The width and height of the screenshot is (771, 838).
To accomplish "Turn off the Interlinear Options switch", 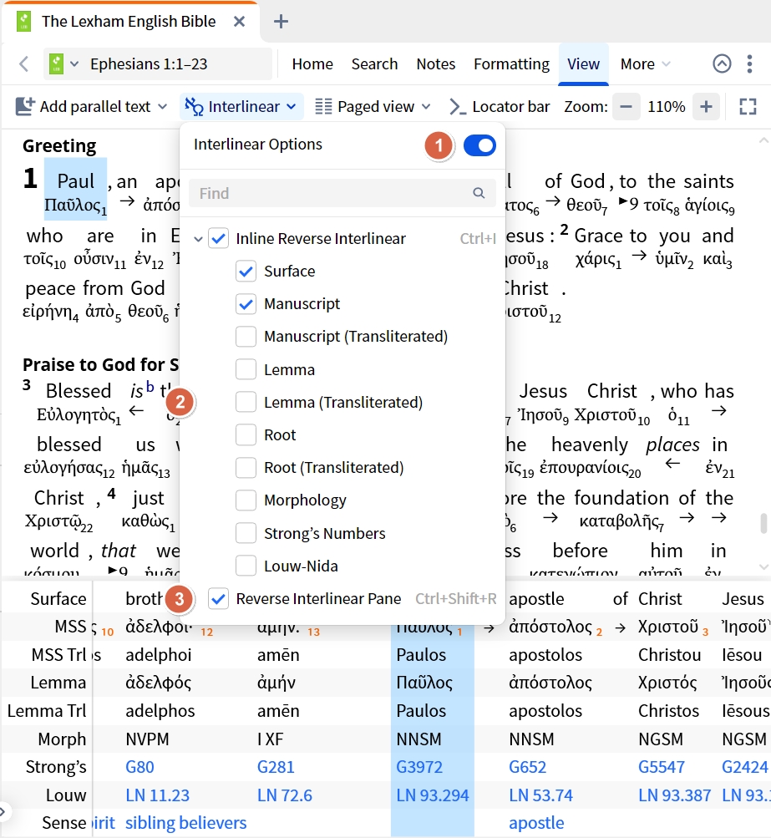I will (x=479, y=145).
